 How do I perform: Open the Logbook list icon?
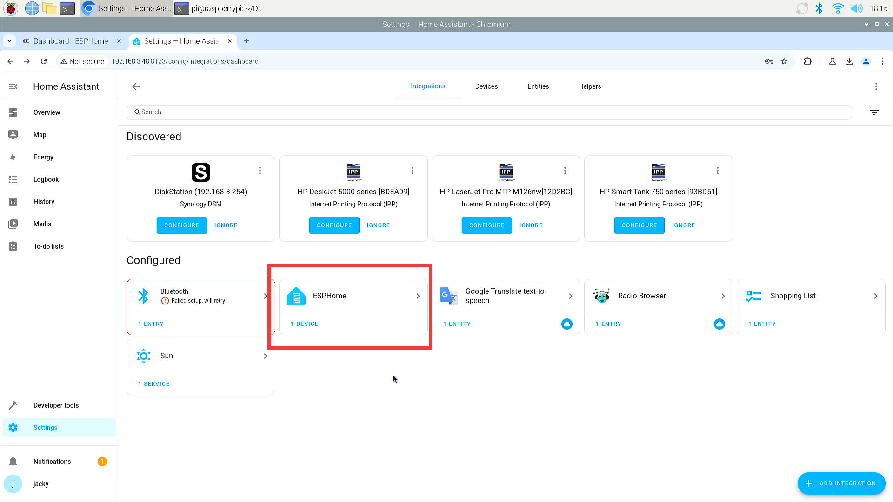coord(13,179)
